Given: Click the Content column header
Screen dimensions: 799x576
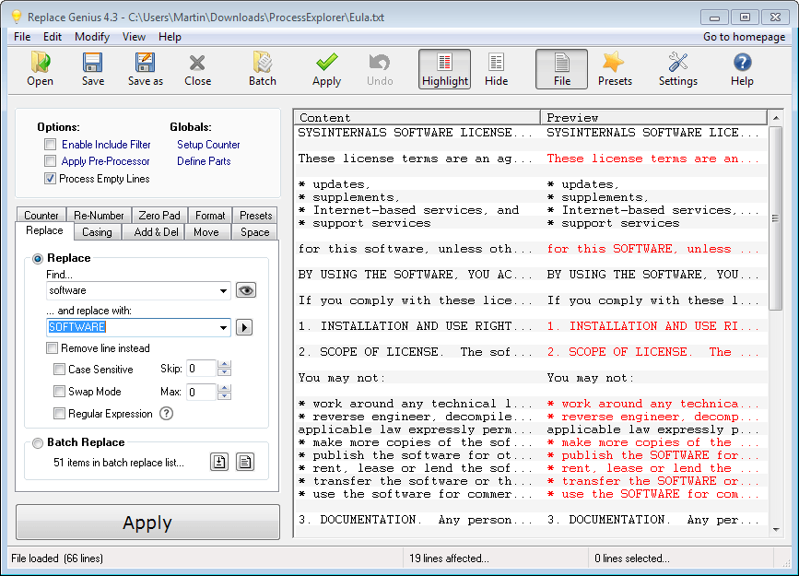Looking at the screenshot, I should pos(417,117).
